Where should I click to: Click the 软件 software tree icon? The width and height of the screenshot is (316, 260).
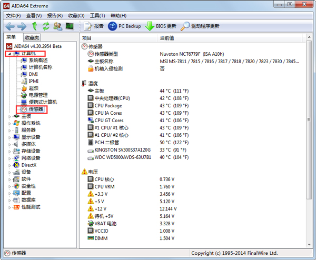[16, 179]
